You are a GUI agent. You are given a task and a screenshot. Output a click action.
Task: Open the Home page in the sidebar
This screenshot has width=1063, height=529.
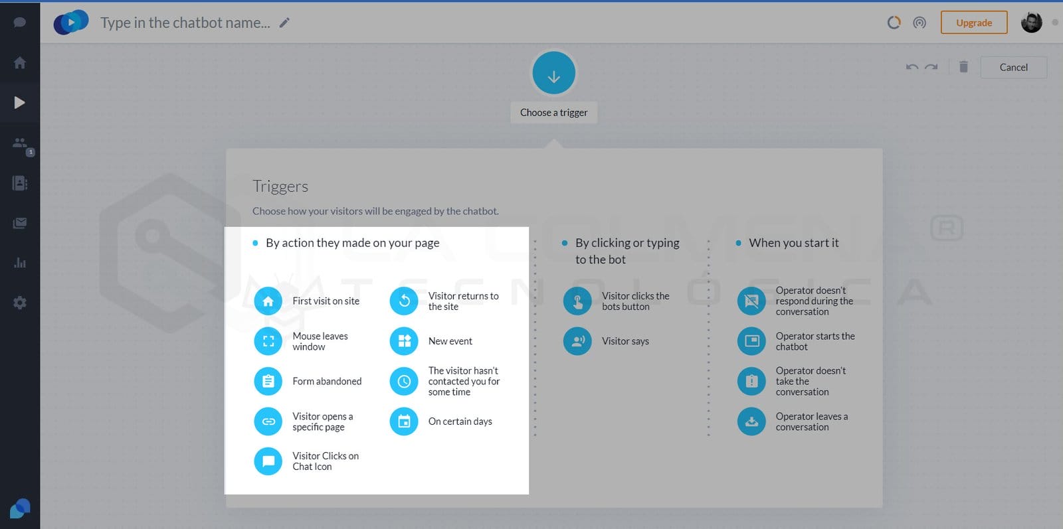pos(20,63)
